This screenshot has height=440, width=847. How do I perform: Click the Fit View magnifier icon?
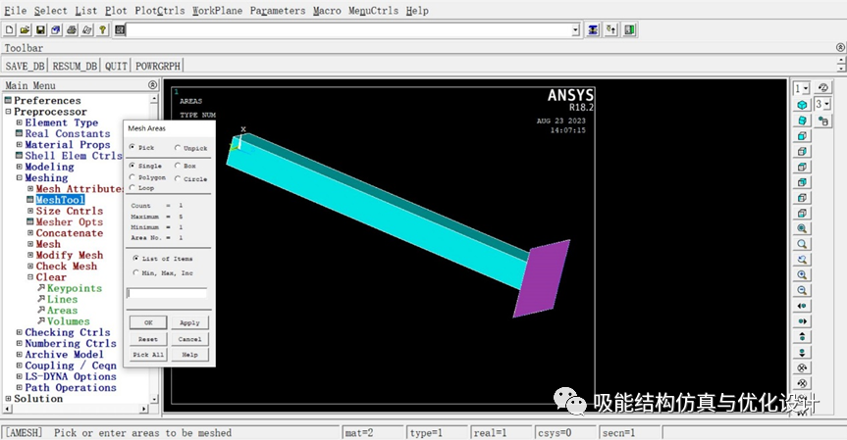coord(802,228)
